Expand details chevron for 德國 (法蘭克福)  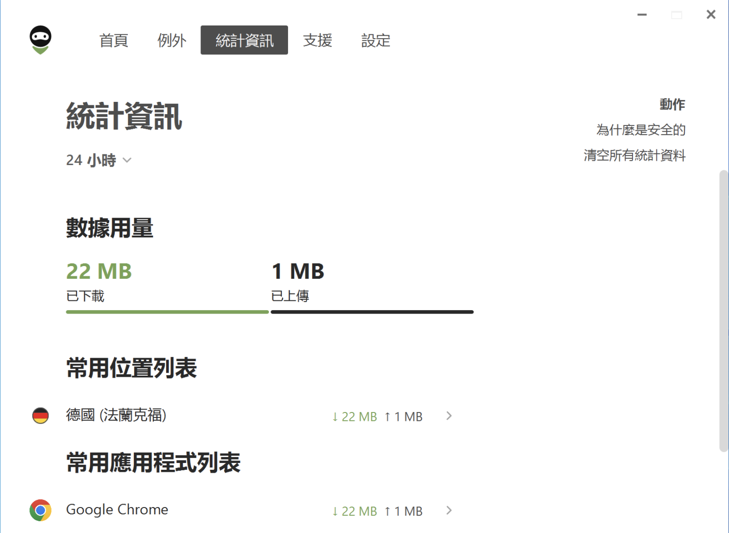pyautogui.click(x=449, y=416)
